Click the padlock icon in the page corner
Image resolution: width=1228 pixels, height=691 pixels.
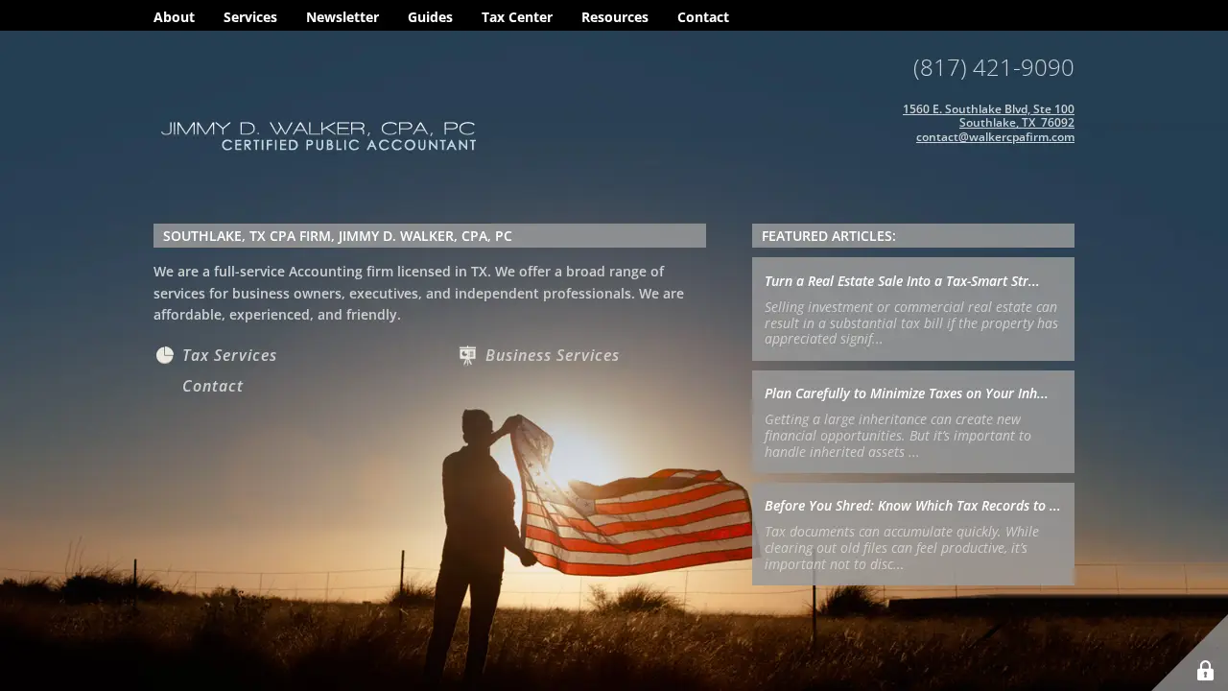point(1205,671)
